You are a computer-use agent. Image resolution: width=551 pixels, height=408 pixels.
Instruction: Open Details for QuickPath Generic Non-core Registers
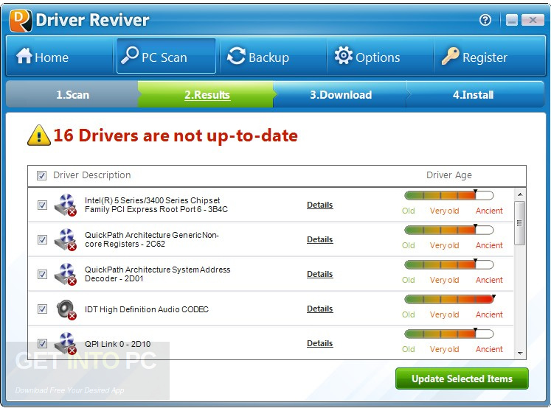[x=320, y=239]
